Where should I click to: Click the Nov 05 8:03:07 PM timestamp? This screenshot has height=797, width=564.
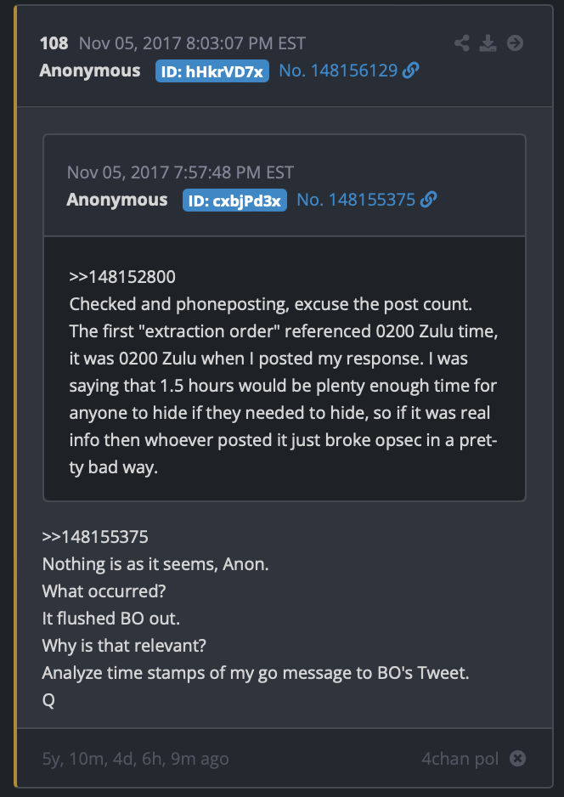click(192, 43)
